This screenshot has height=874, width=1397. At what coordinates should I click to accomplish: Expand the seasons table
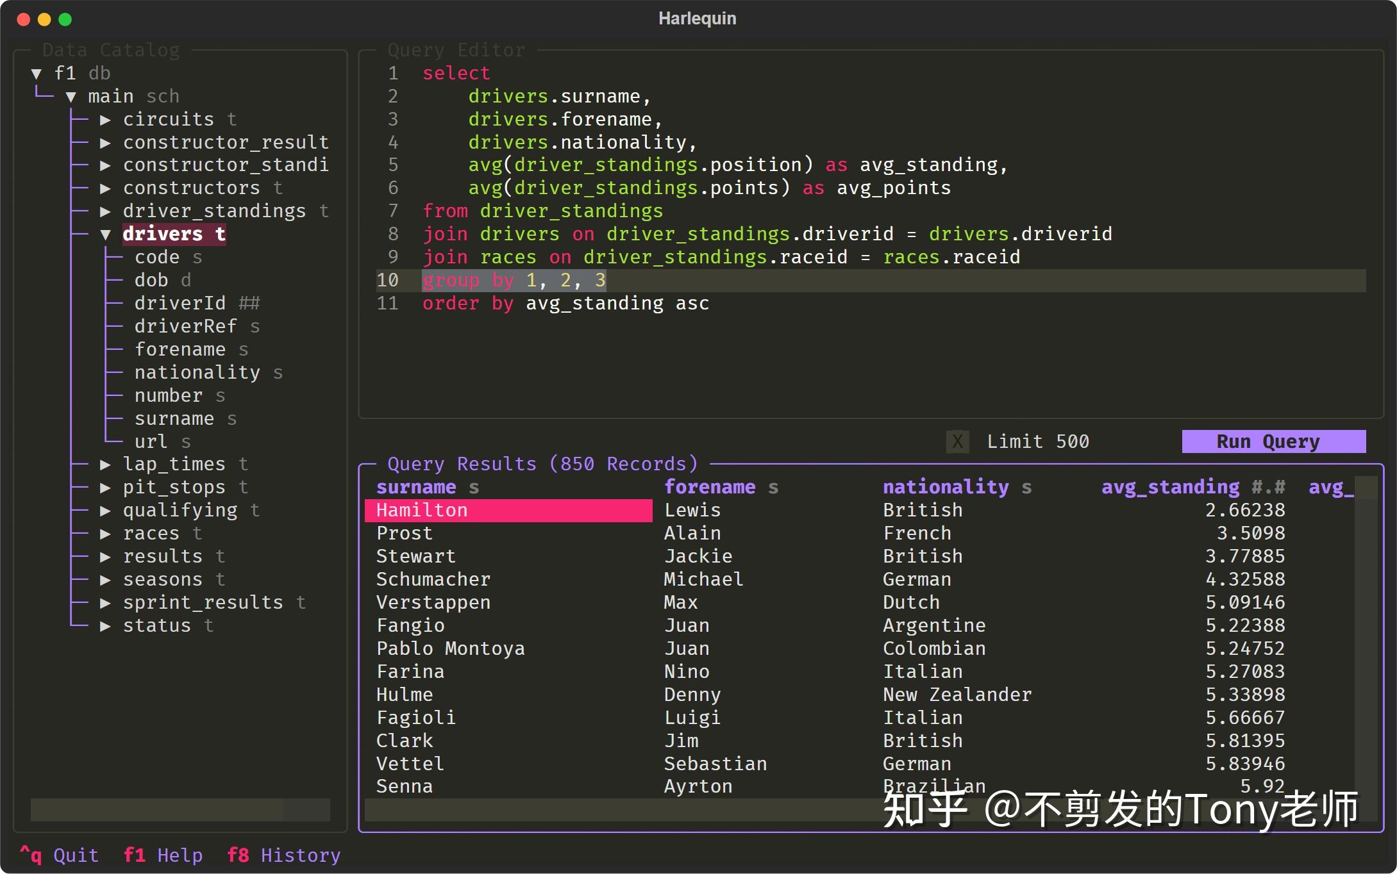point(106,580)
